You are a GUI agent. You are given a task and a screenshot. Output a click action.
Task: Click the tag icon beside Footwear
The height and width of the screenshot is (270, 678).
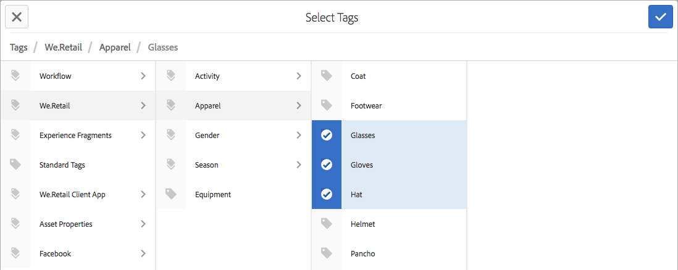click(327, 105)
